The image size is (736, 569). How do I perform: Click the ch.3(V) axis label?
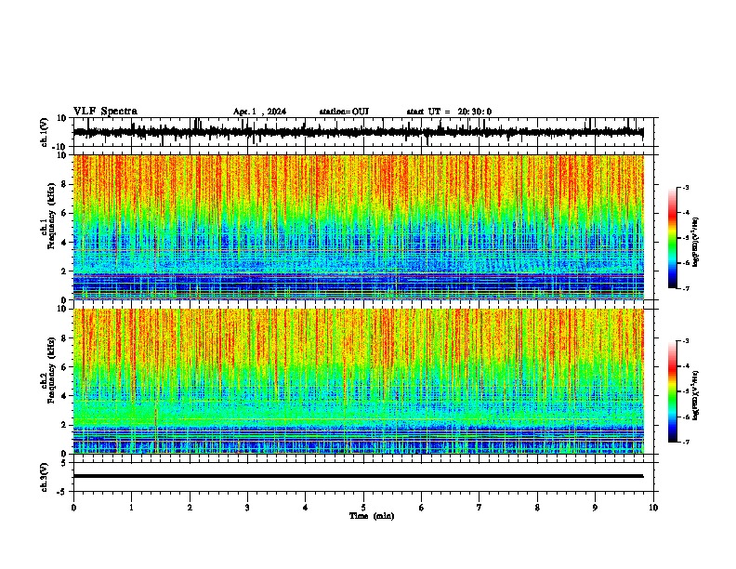click(45, 477)
